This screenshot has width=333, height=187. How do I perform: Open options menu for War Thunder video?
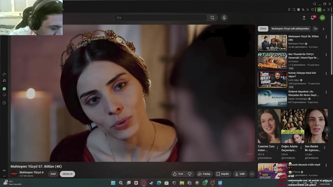326,55
